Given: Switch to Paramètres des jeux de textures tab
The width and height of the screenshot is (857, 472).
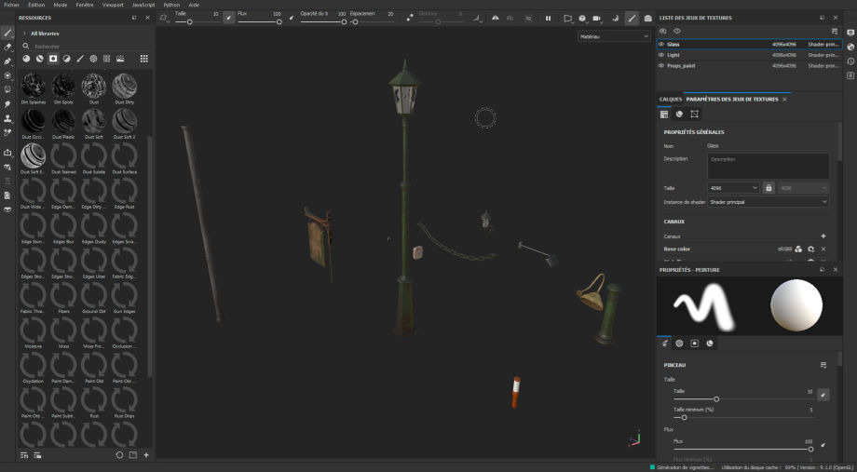Looking at the screenshot, I should pos(732,100).
